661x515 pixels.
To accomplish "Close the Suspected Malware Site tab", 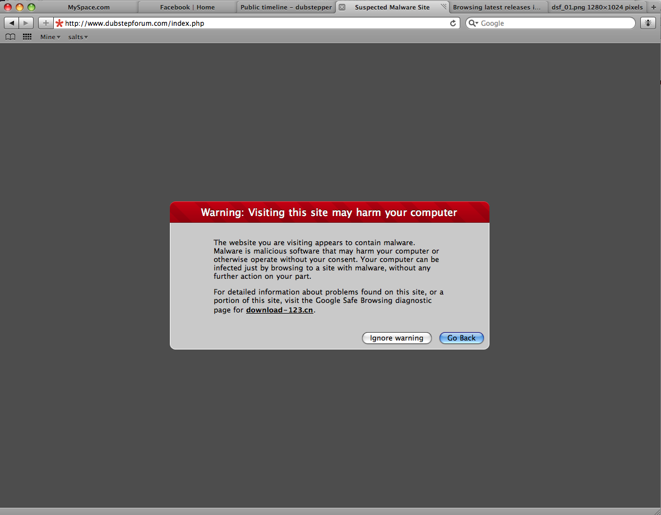I will tap(343, 7).
